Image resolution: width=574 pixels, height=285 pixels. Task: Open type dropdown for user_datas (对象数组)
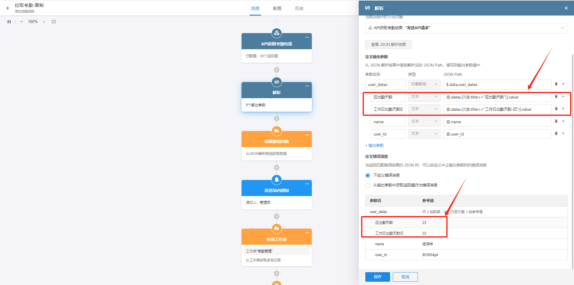(x=424, y=84)
